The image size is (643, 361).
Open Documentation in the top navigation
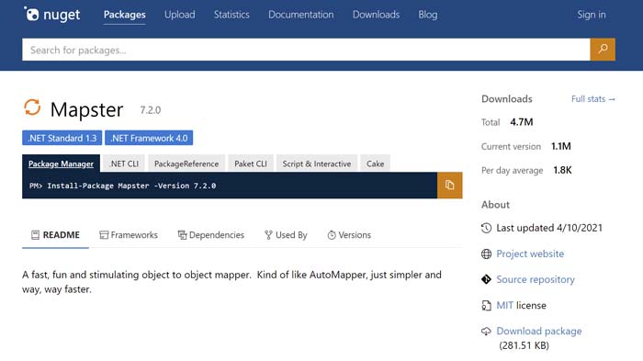301,15
